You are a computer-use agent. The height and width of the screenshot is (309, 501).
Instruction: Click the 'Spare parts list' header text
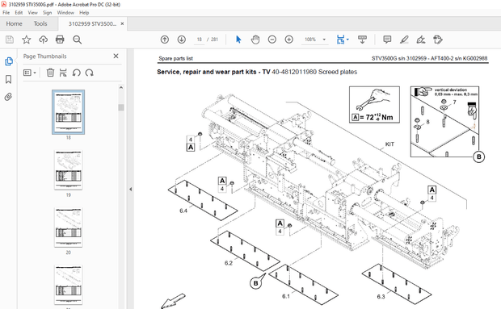(175, 58)
